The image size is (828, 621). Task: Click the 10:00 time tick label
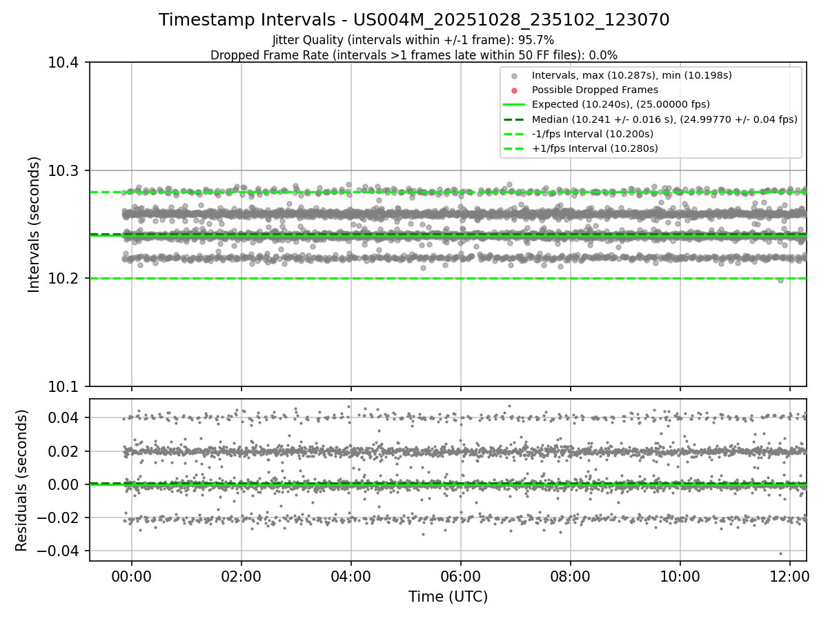coord(680,577)
